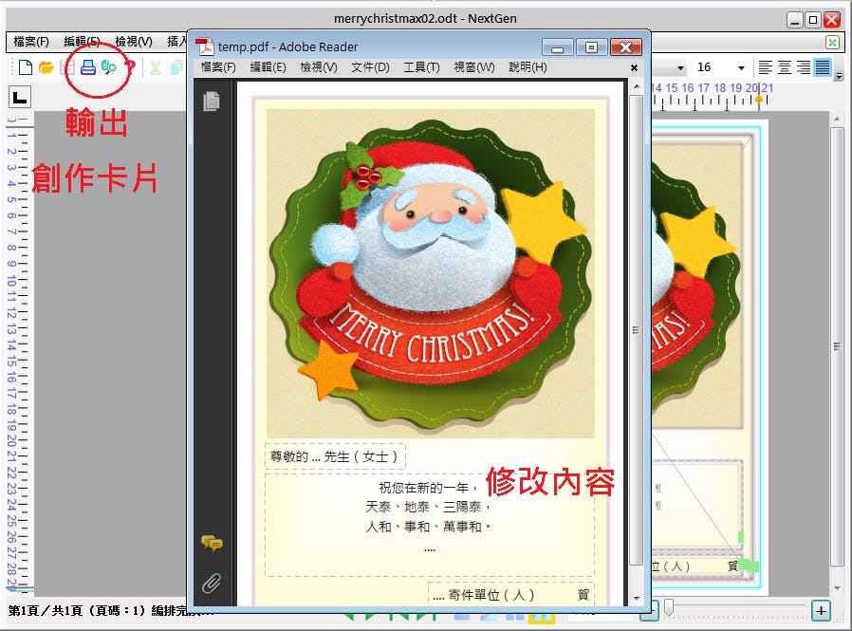Open NextGen 編輯(E) menu
Viewport: 852px width, 631px height.
click(82, 42)
